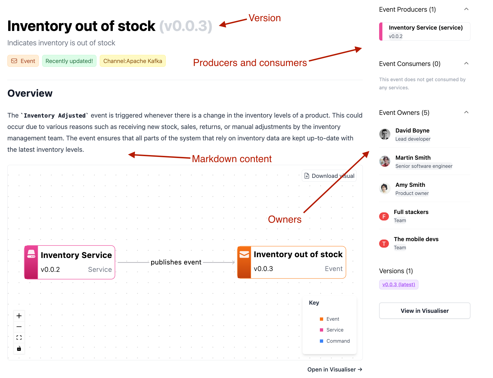The width and height of the screenshot is (493, 378).
Task: Click the mobile devs team badge
Action: [x=384, y=244]
